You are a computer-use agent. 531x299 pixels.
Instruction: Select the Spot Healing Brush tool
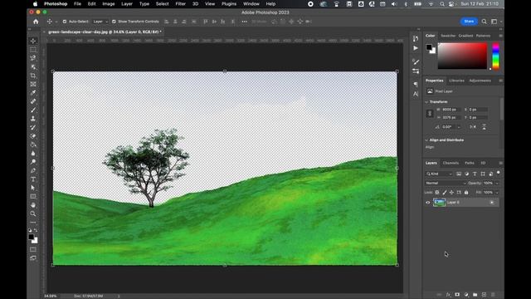tap(33, 101)
